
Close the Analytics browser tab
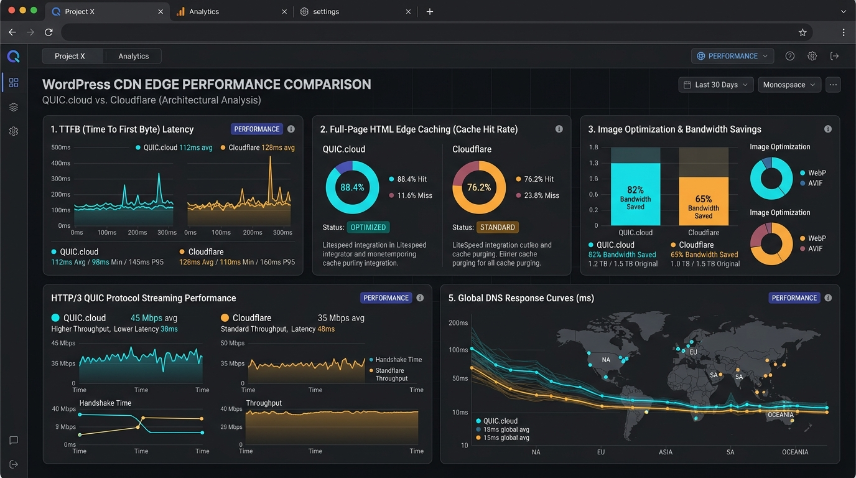click(x=284, y=12)
